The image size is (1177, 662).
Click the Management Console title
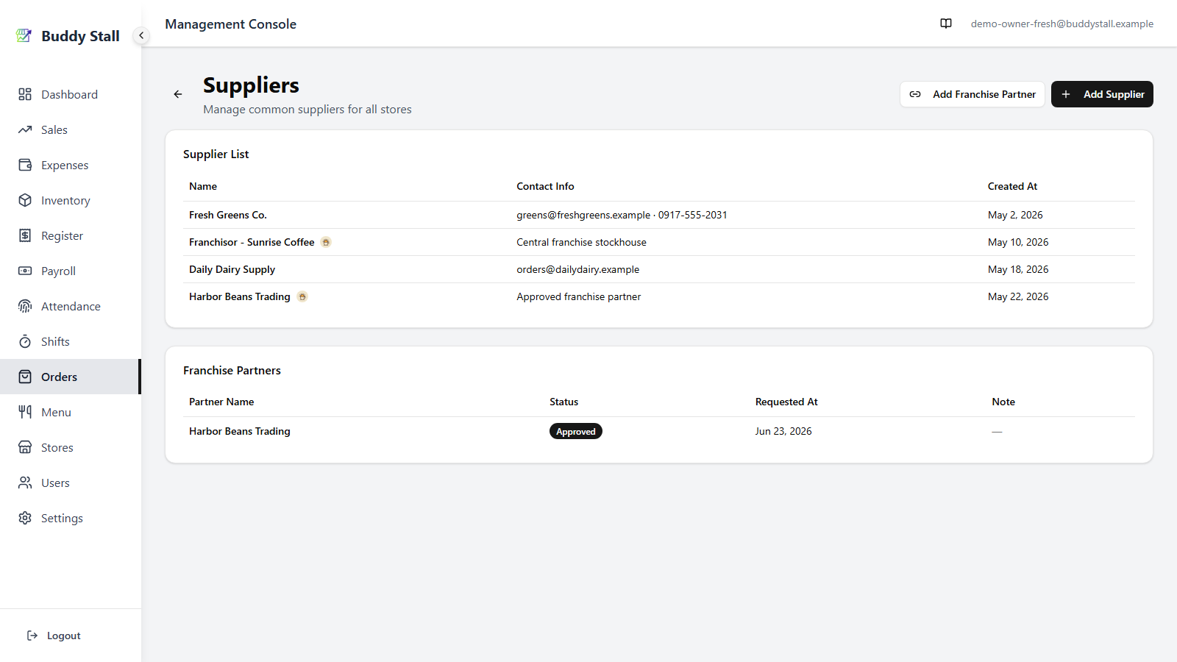pyautogui.click(x=230, y=24)
